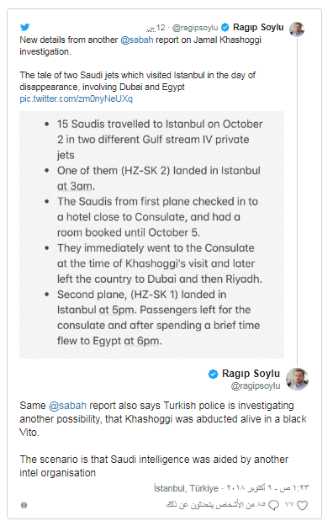Open the tweet timestamp 9 October 2018
The width and height of the screenshot is (333, 521).
pos(267,488)
